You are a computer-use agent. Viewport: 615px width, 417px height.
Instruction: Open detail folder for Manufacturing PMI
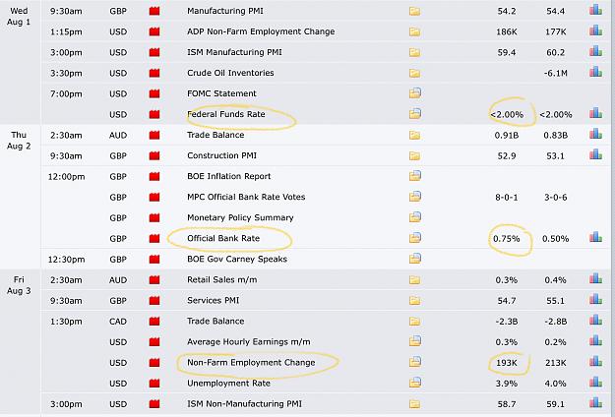pyautogui.click(x=414, y=11)
